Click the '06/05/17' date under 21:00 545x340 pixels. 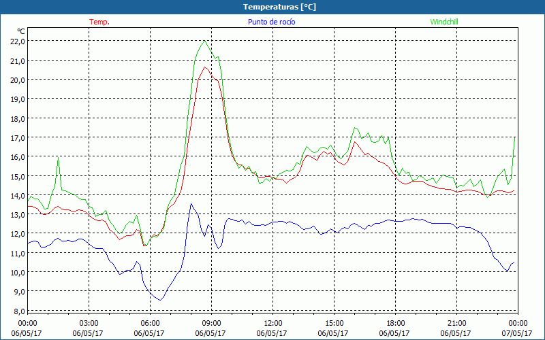[456, 333]
